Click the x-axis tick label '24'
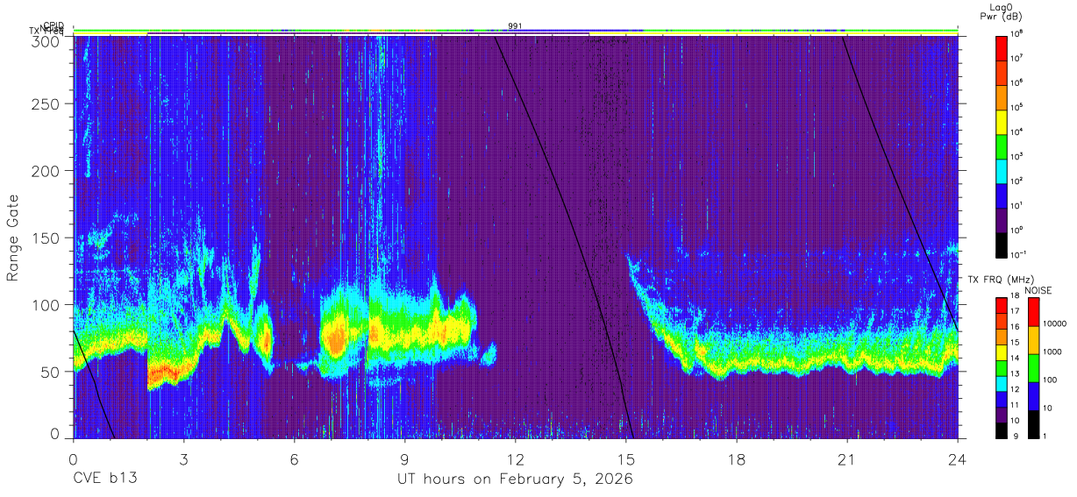The height and width of the screenshot is (497, 1077). [958, 458]
